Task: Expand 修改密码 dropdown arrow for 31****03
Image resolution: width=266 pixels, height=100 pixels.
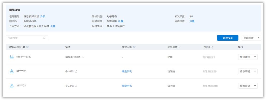Action: pyautogui.click(x=255, y=86)
